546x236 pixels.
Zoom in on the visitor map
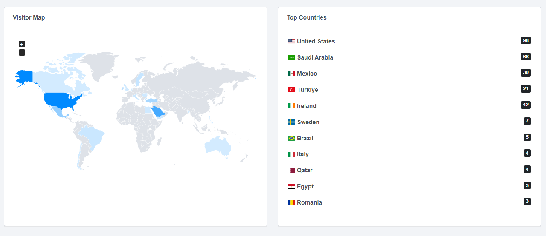pos(22,44)
